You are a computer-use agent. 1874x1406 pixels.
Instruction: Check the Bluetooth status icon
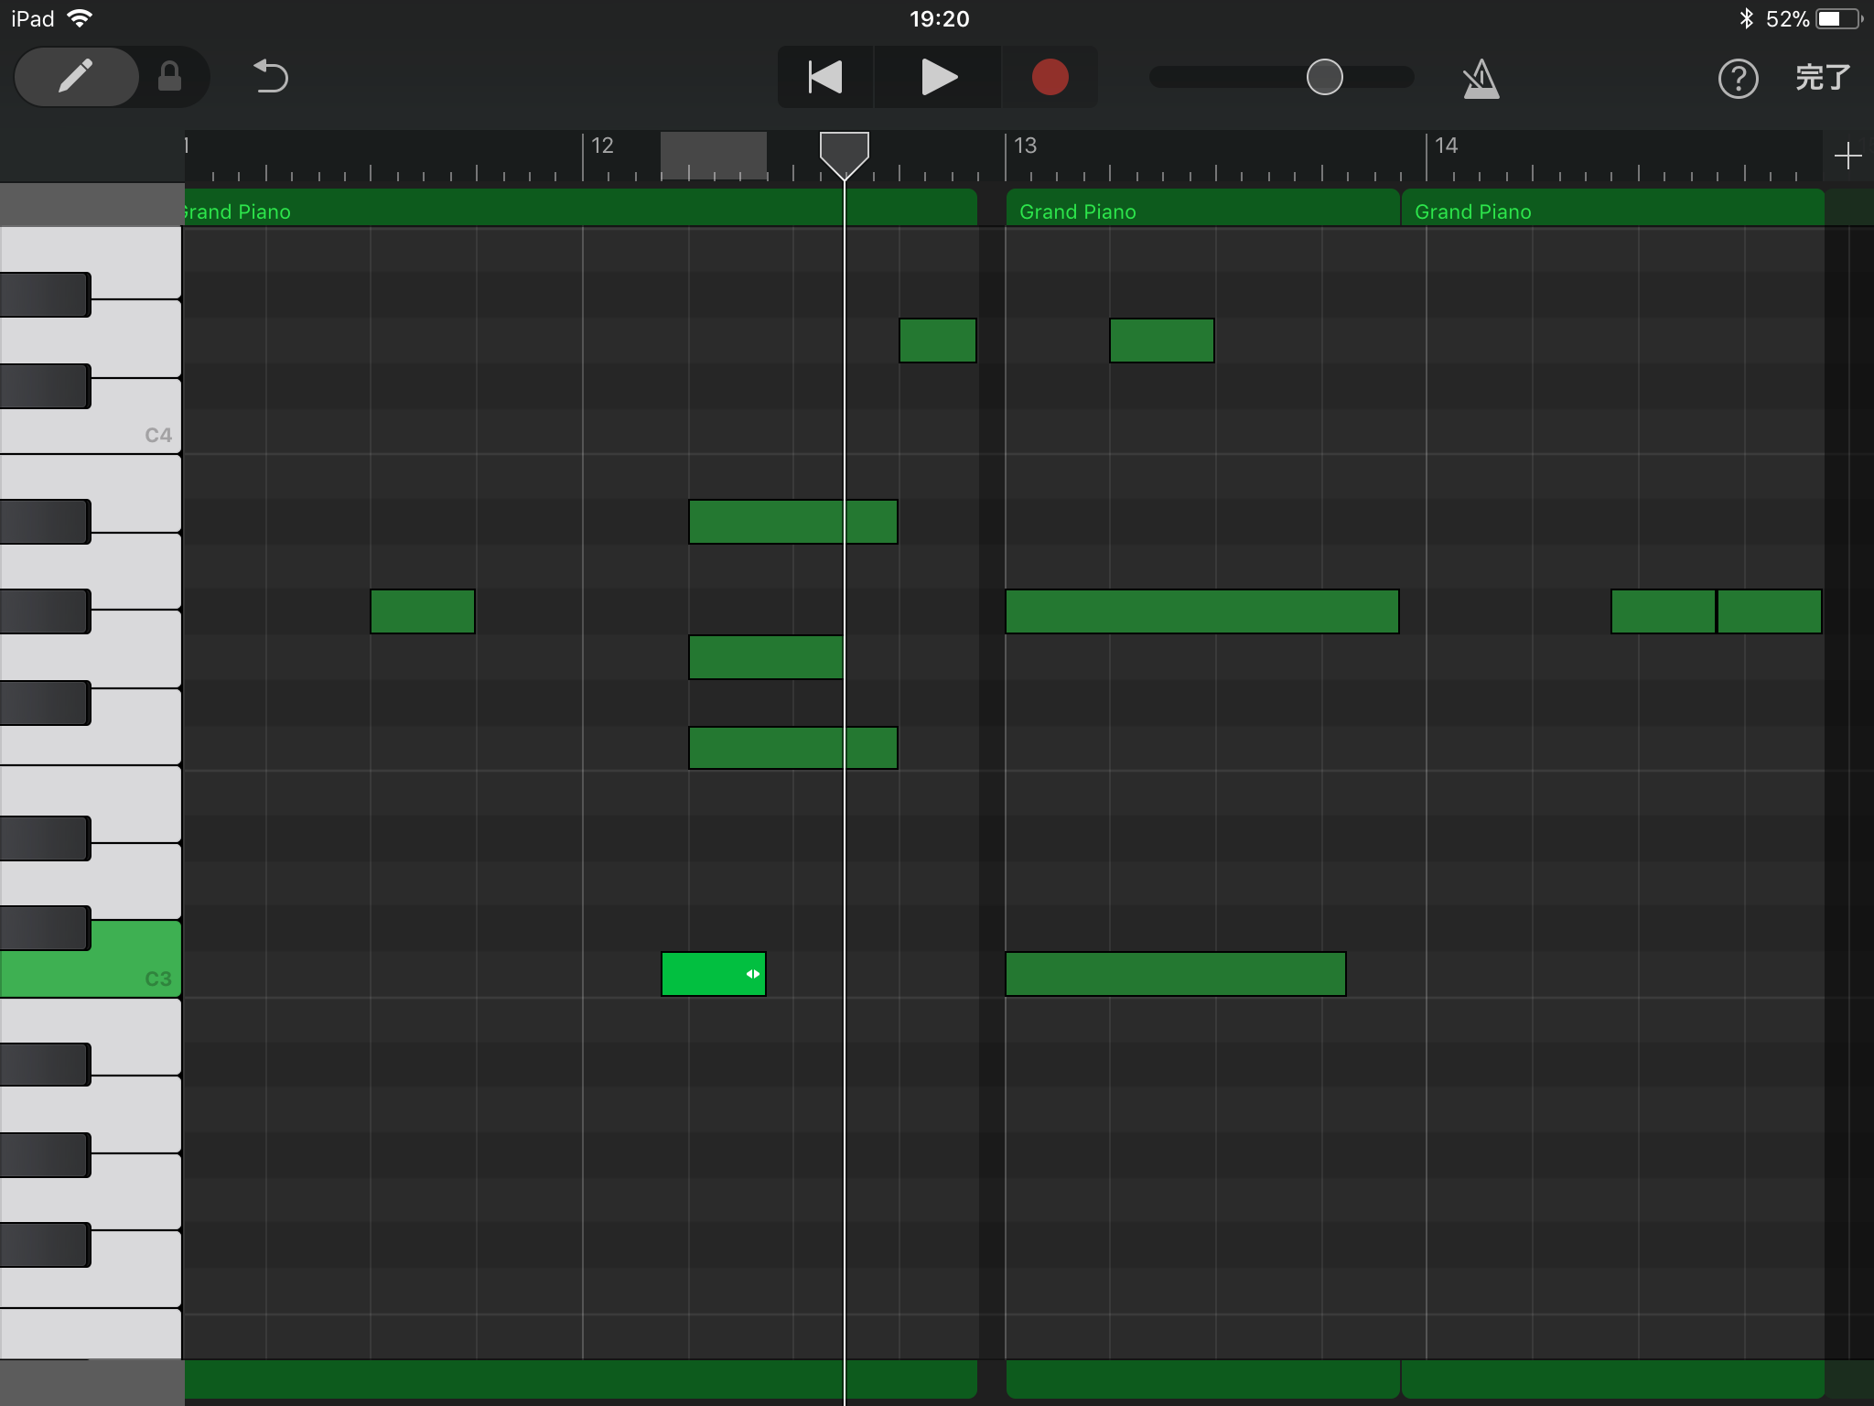[1745, 18]
